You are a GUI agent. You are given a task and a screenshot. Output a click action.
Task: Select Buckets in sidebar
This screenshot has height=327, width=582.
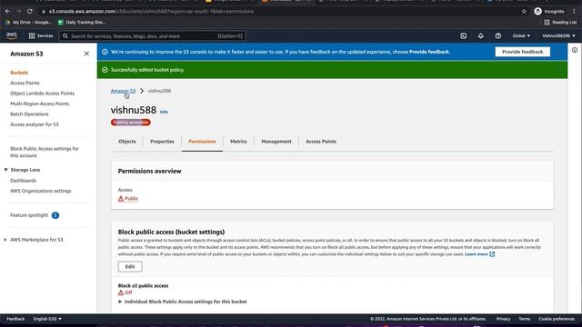point(19,73)
